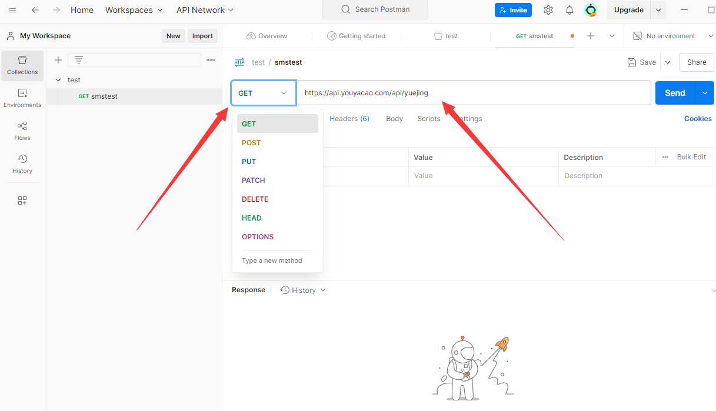This screenshot has height=411, width=716.
Task: Open the configure workspace sidebar icon
Action: coord(22,201)
